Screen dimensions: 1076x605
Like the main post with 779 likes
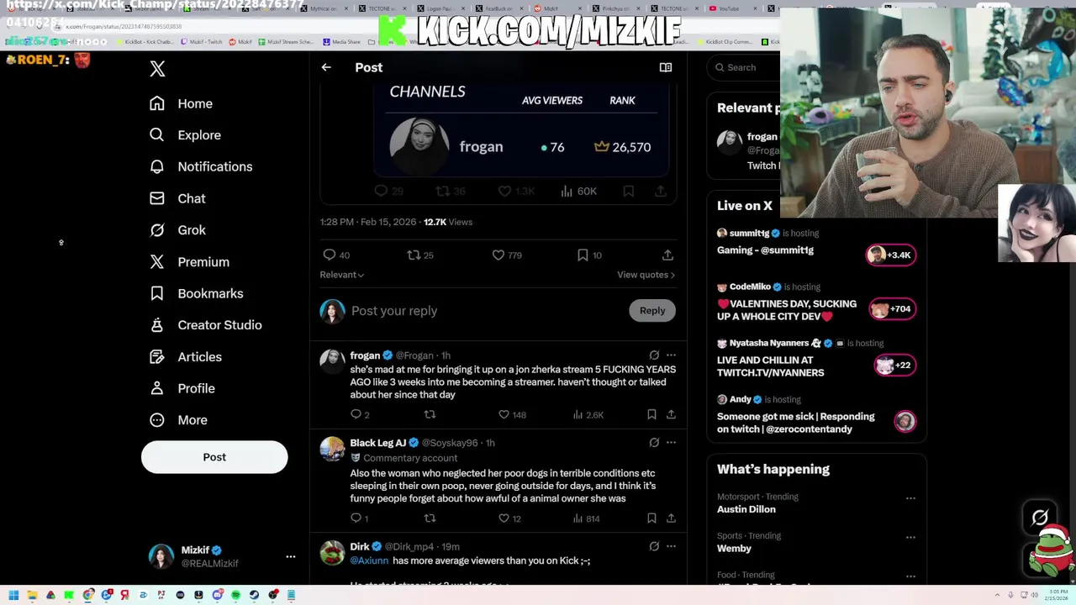[498, 255]
